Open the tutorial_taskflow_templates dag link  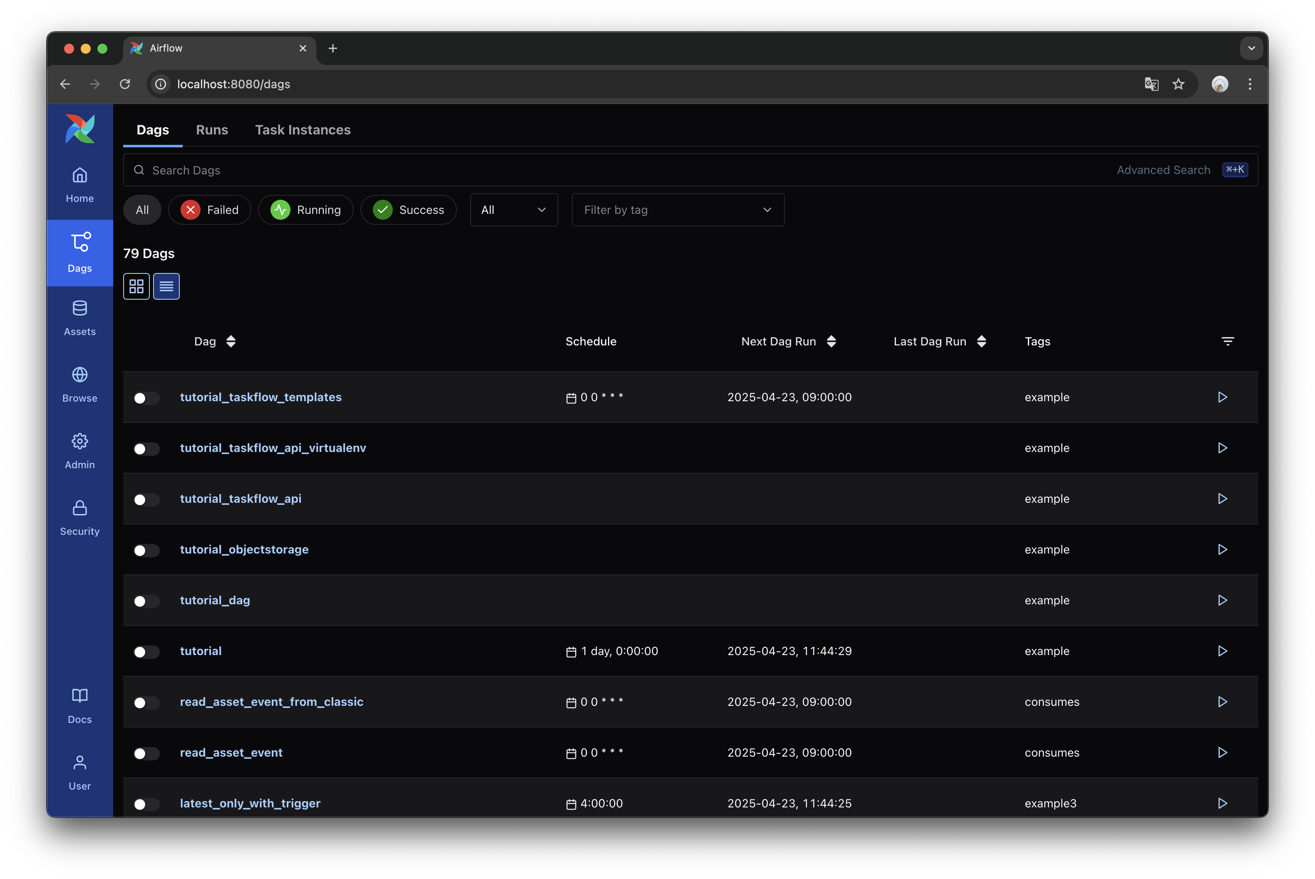tap(261, 397)
